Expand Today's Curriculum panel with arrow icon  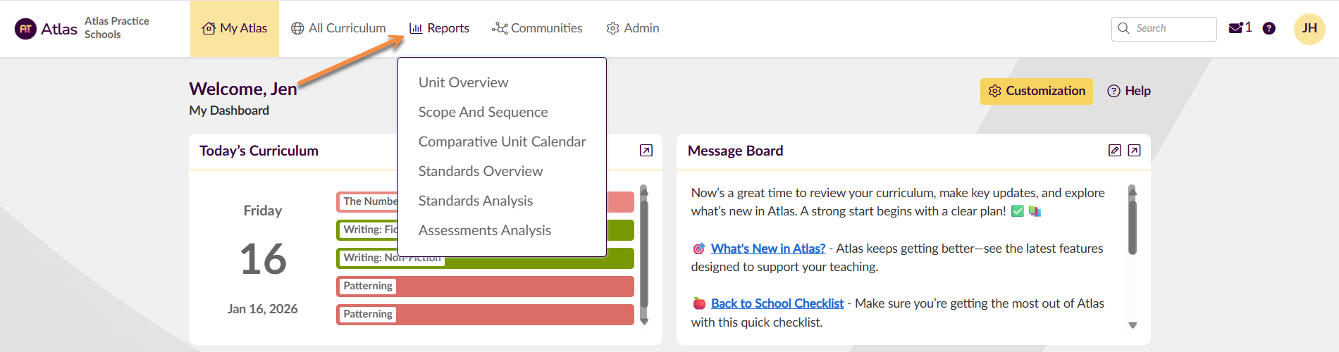point(646,151)
